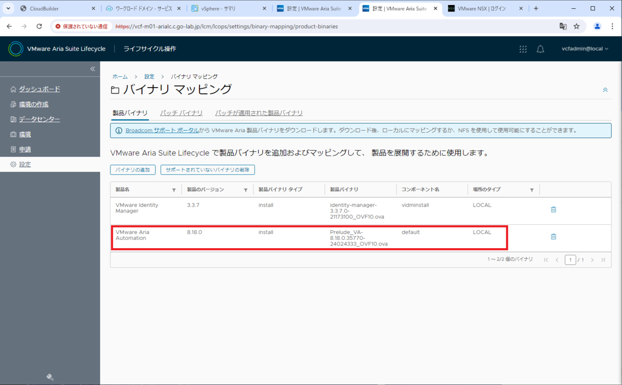The width and height of the screenshot is (622, 385).
Task: Bookmark this page with the star icon
Action: point(576,26)
